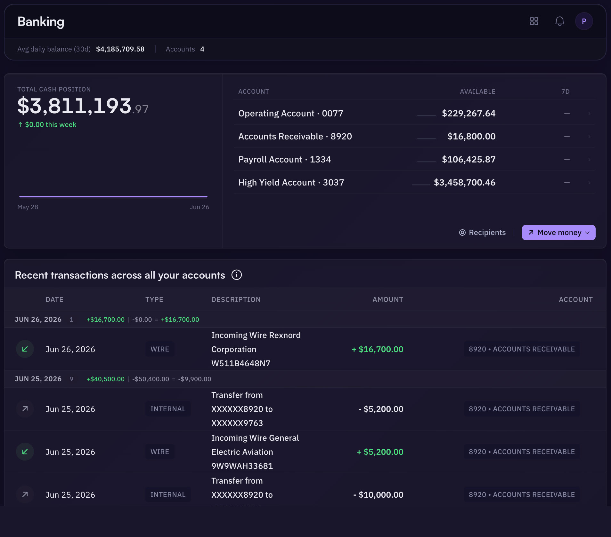Image resolution: width=611 pixels, height=537 pixels.
Task: Open the Recipients link
Action: pyautogui.click(x=482, y=233)
